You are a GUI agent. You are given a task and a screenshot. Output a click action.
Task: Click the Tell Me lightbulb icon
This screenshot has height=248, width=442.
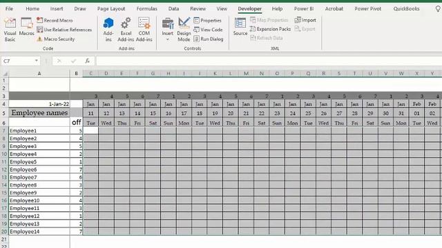(x=438, y=9)
